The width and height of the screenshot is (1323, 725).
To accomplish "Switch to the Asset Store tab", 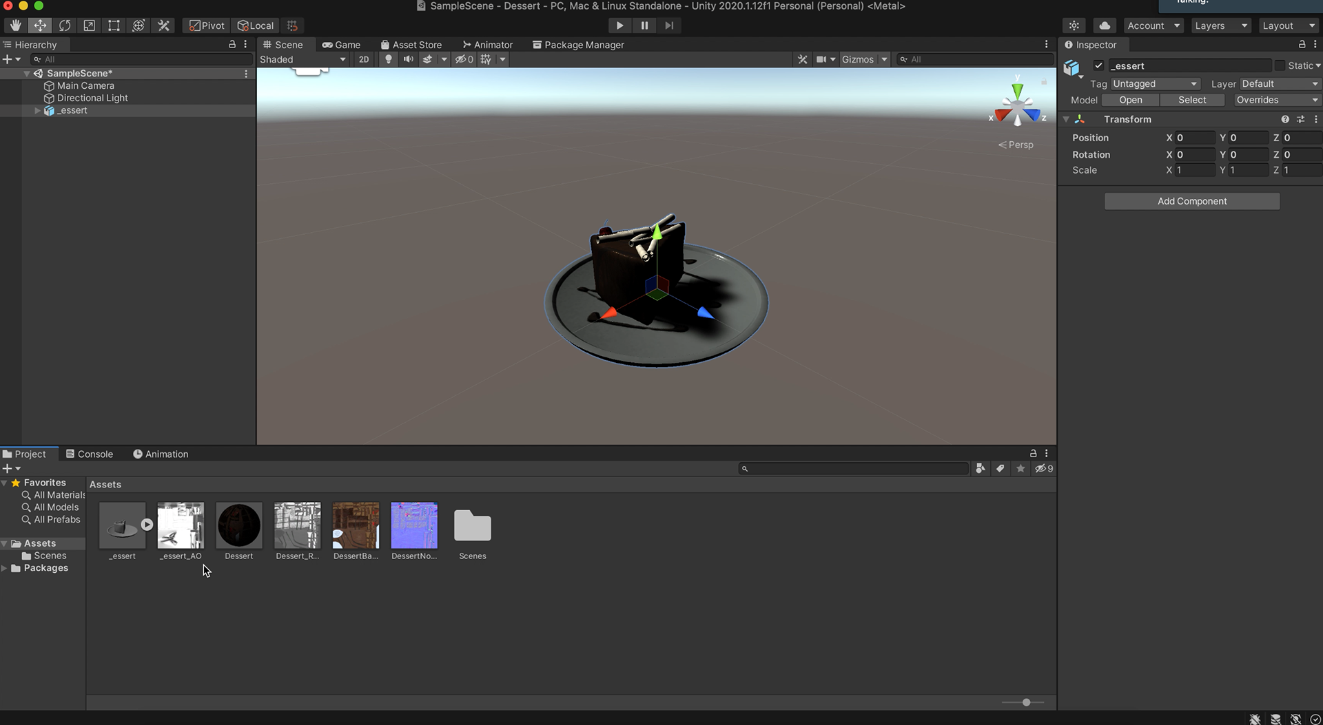I will [x=411, y=45].
